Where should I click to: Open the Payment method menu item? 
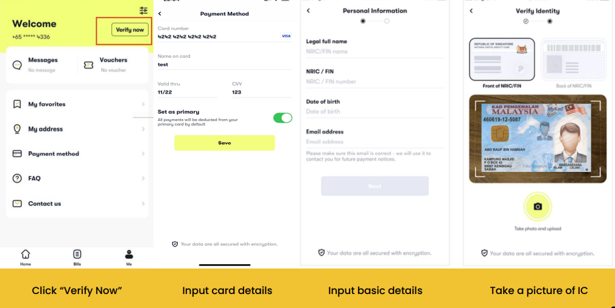(x=54, y=154)
